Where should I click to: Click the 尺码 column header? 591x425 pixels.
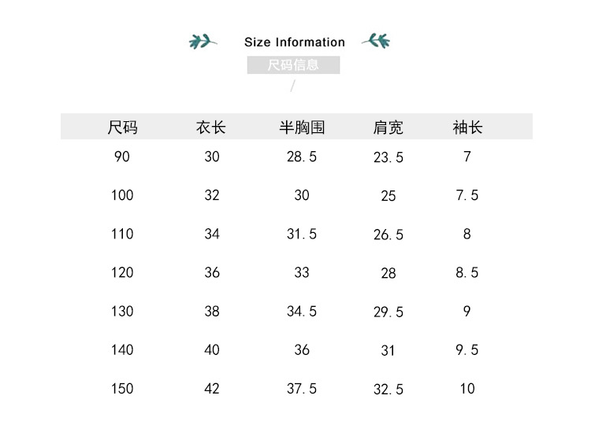tap(122, 127)
